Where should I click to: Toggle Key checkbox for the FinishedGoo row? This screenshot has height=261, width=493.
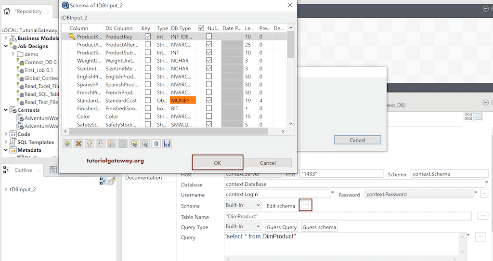147,108
